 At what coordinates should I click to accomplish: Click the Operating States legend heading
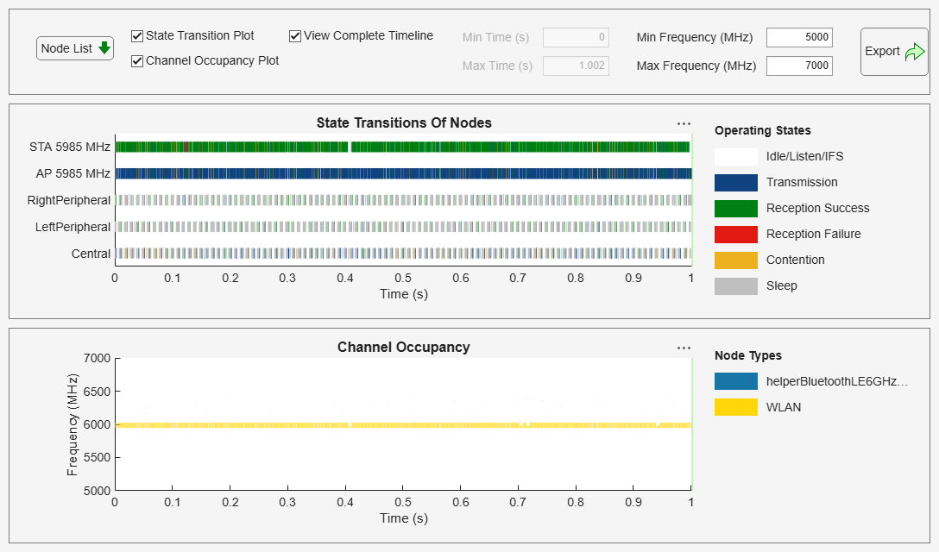coord(763,130)
